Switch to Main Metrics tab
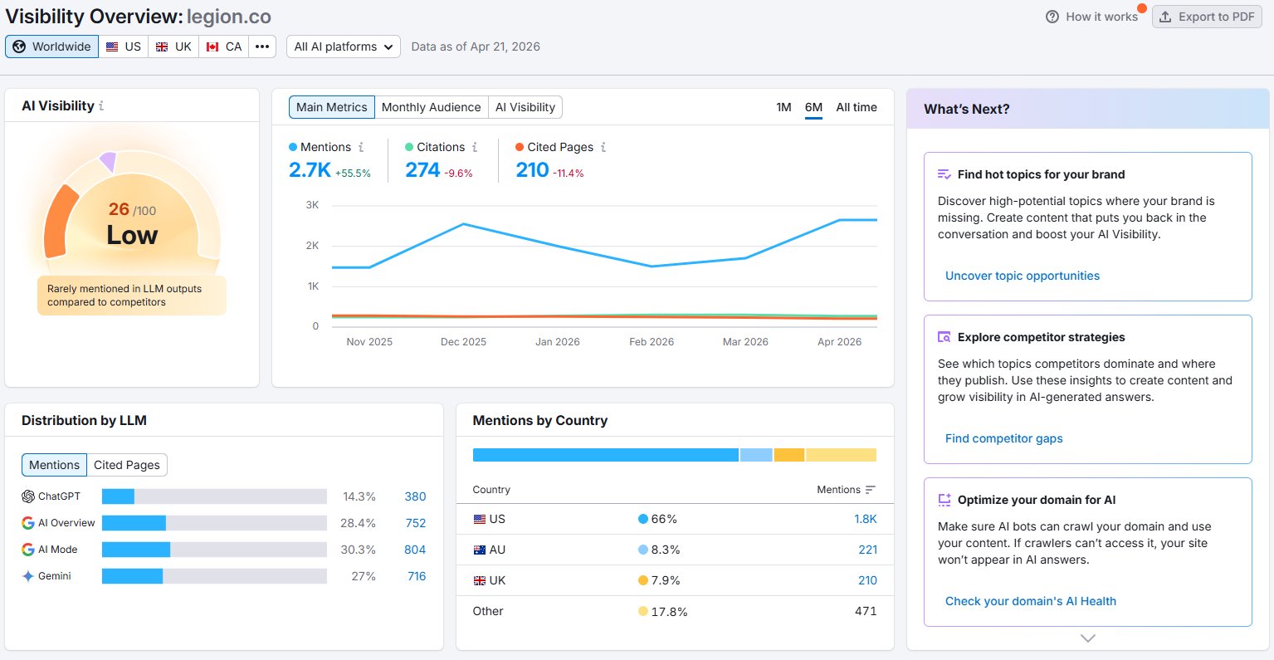Image resolution: width=1274 pixels, height=660 pixels. (331, 107)
